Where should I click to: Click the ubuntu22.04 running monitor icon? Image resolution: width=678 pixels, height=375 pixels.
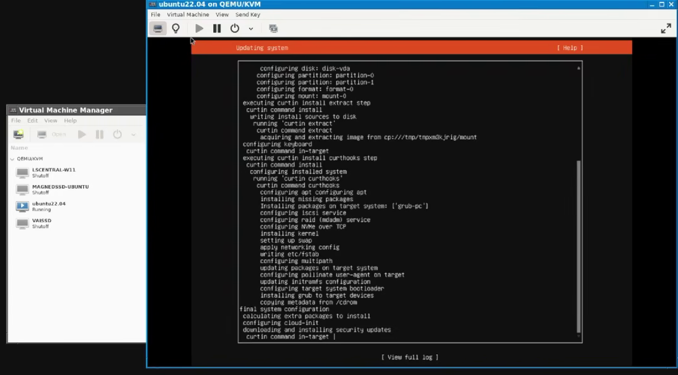pos(22,206)
